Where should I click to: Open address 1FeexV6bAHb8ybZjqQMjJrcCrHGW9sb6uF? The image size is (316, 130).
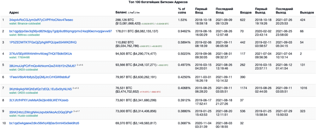(x=40, y=77)
